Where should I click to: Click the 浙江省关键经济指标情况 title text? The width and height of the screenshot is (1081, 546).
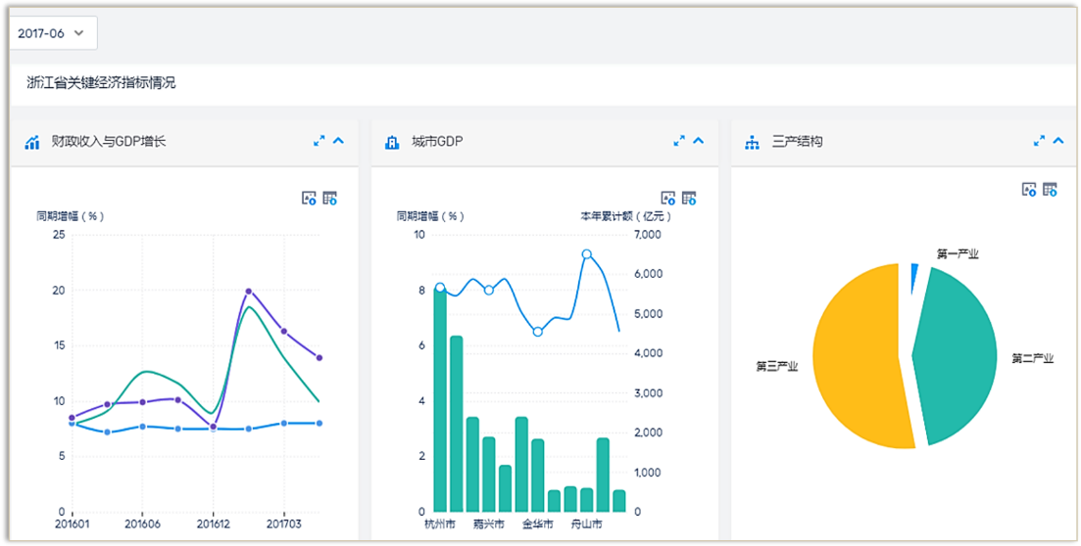pyautogui.click(x=101, y=83)
